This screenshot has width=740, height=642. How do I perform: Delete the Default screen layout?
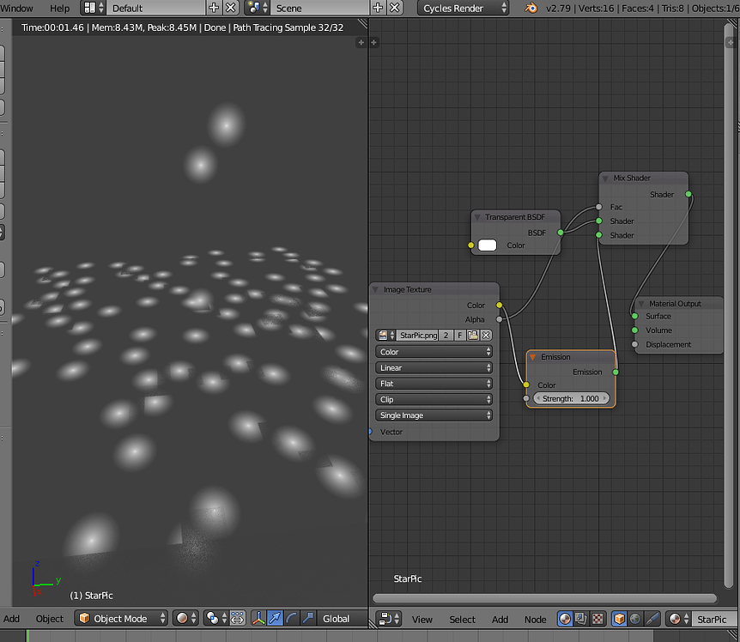231,8
